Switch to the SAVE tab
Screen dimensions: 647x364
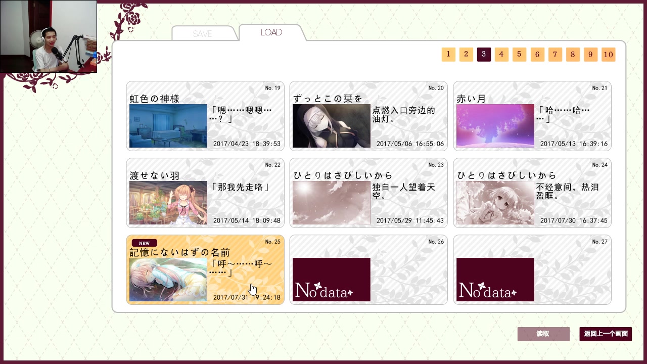[203, 33]
